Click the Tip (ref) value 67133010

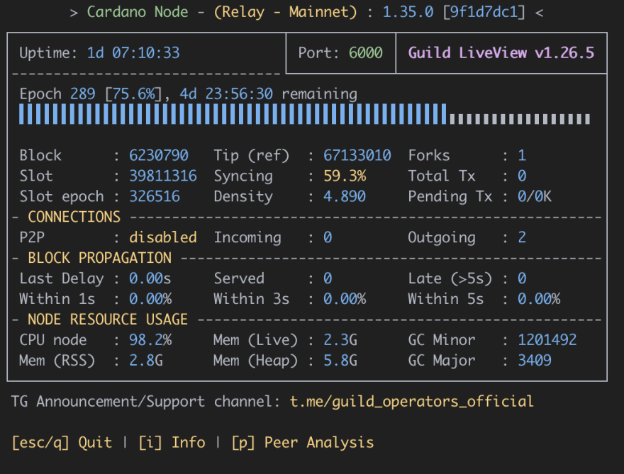tap(357, 155)
